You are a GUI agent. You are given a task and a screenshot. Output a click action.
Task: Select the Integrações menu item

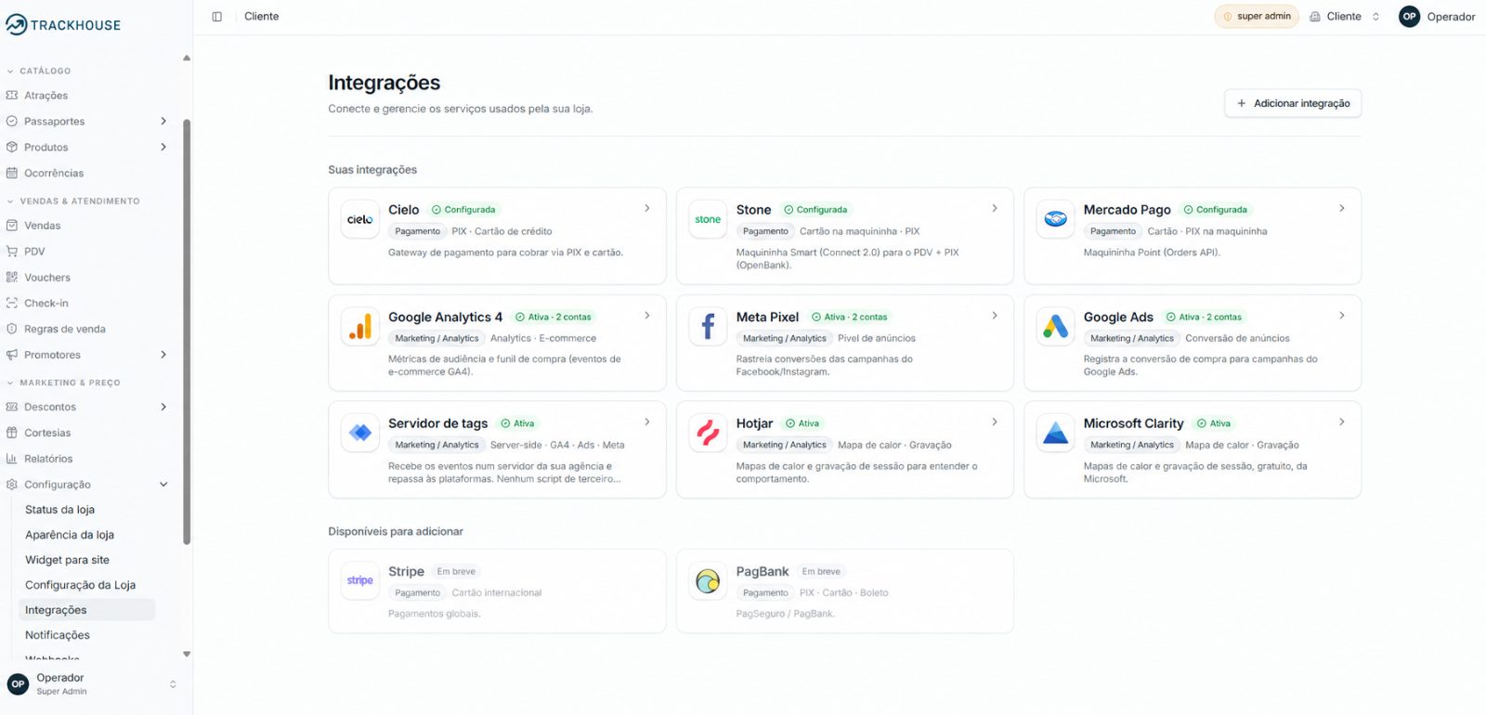86,610
